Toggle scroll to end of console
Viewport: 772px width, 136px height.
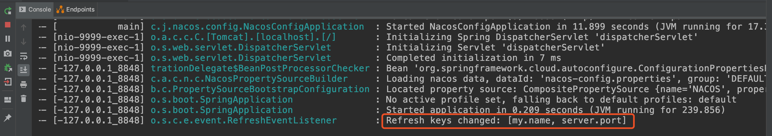click(23, 70)
